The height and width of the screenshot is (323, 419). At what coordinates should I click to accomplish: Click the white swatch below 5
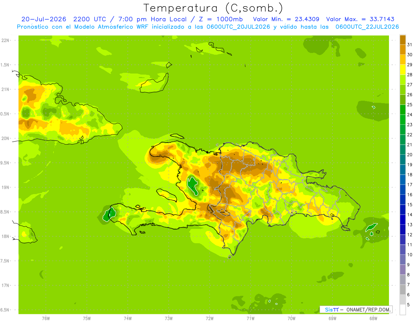[x=403, y=309]
